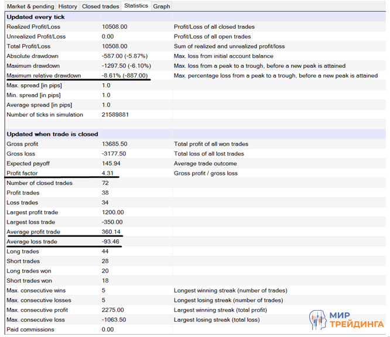The width and height of the screenshot is (390, 337).
Task: Click the Profit factor value 4.31
Action: (108, 173)
